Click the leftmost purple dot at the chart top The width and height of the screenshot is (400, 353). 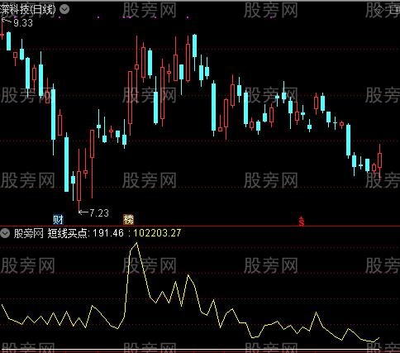point(60,17)
